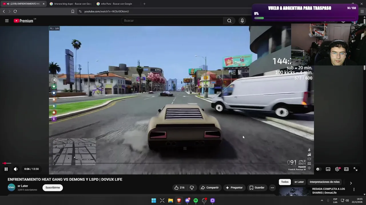
Task: Click the YouTube search field
Action: (x=172, y=20)
